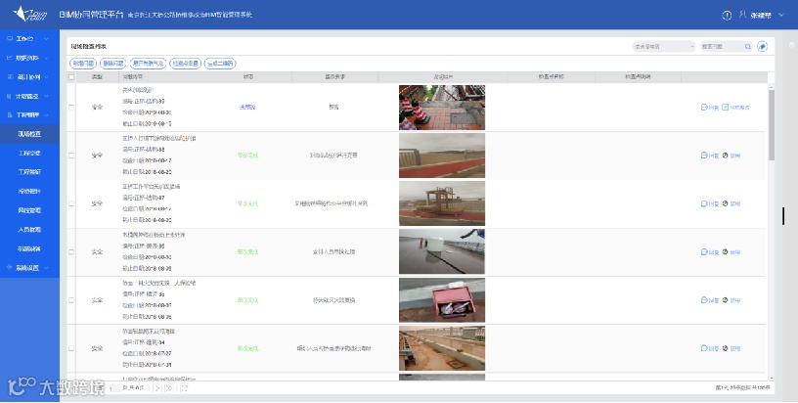Check the first row's checkbox
The height and width of the screenshot is (403, 798).
[x=71, y=108]
